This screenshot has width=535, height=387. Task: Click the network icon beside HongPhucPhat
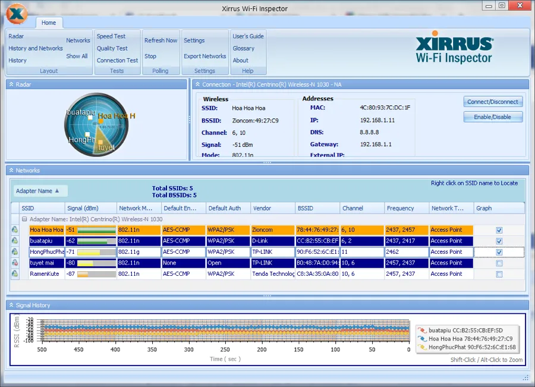coord(14,251)
